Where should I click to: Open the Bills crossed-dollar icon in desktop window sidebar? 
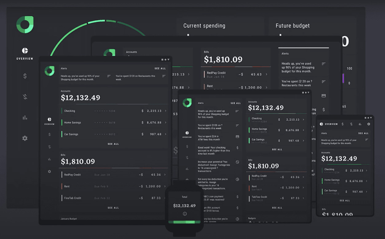pyautogui.click(x=25, y=97)
